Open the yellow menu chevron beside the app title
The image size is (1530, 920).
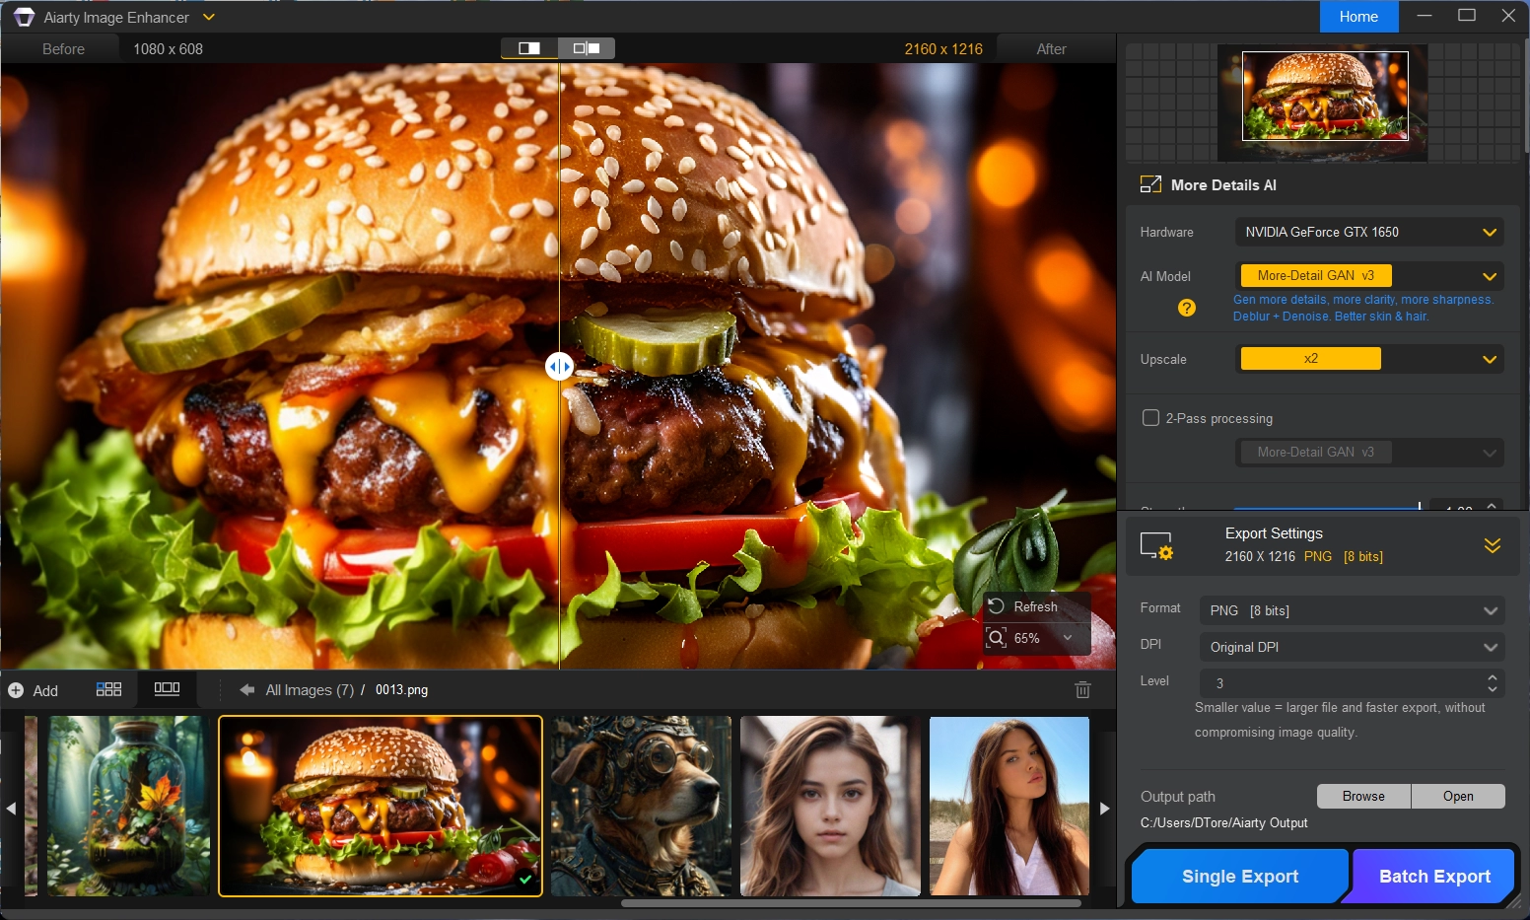click(x=208, y=17)
